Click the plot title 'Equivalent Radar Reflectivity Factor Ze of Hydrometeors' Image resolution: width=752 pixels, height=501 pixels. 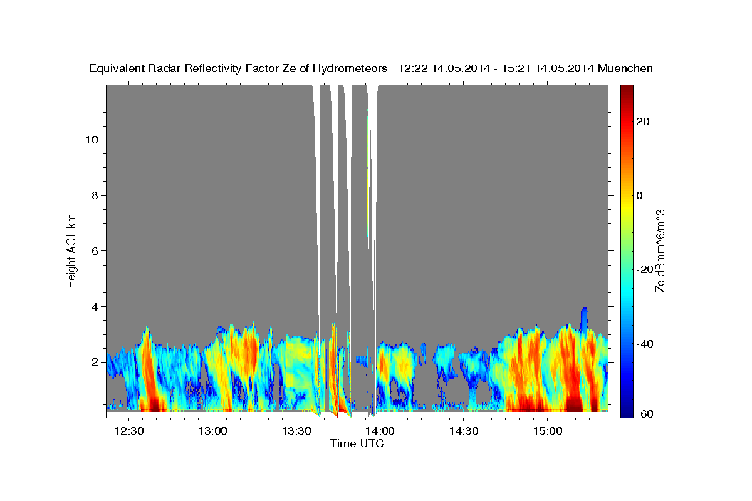[x=239, y=69]
